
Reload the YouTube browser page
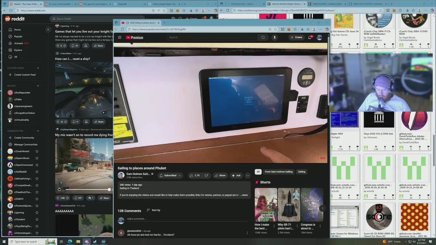tap(122, 29)
